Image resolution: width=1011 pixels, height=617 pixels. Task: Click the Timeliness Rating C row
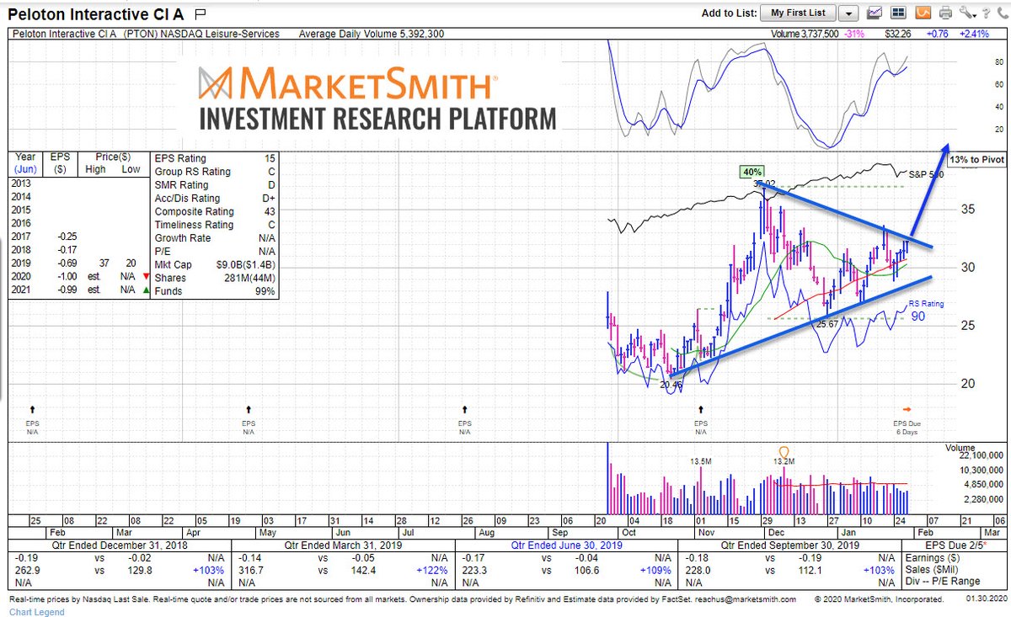[215, 225]
